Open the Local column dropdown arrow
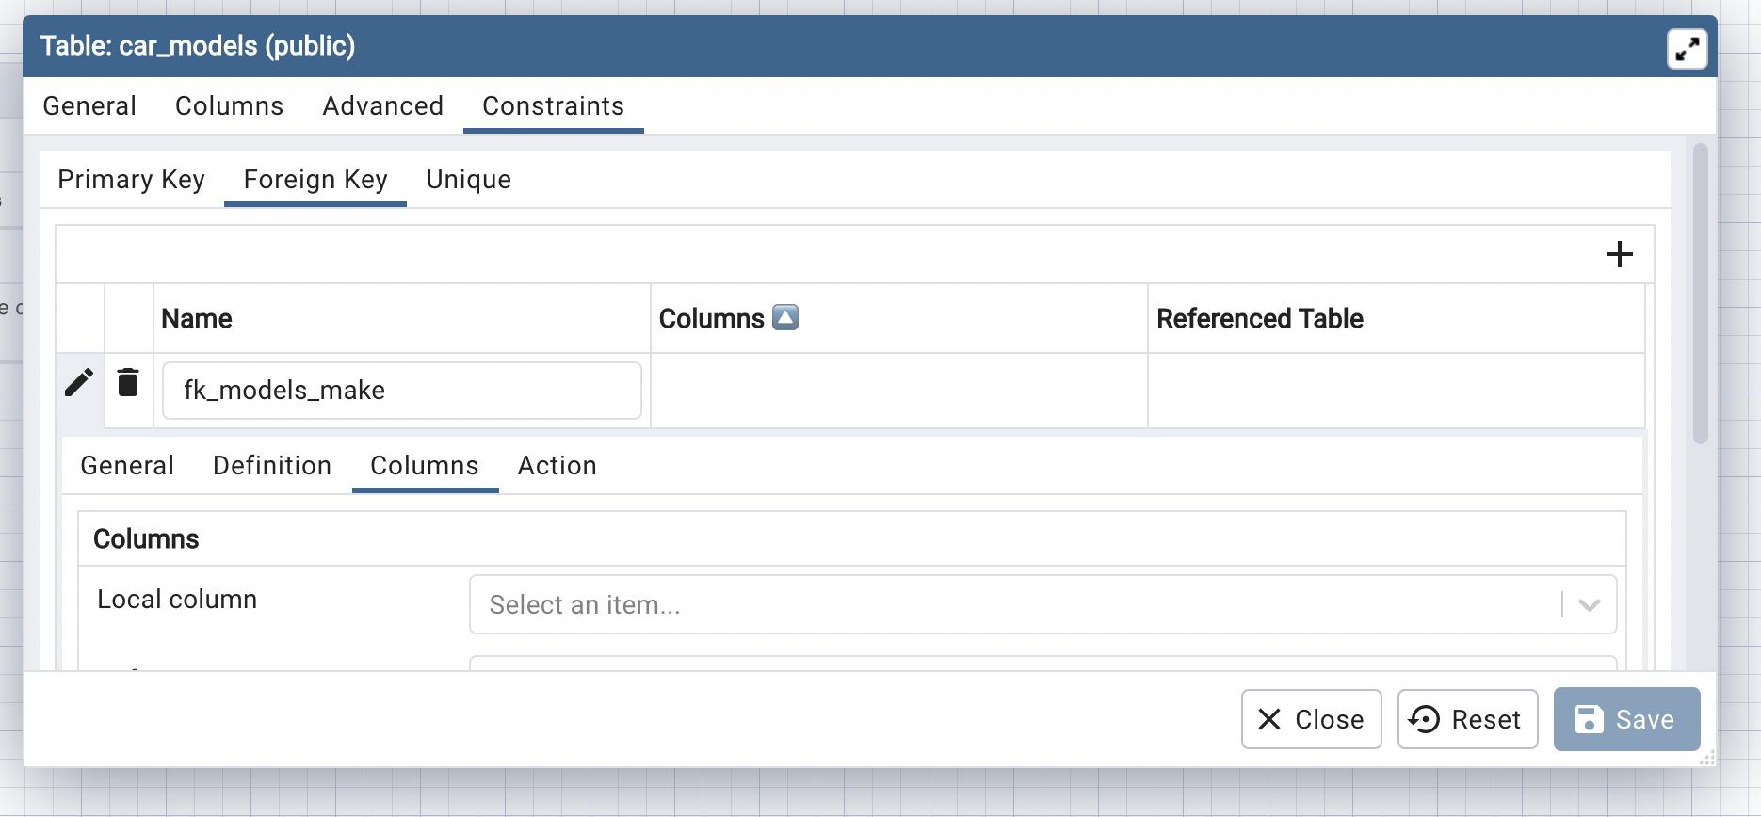Viewport: 1761px width, 817px height. (x=1589, y=604)
